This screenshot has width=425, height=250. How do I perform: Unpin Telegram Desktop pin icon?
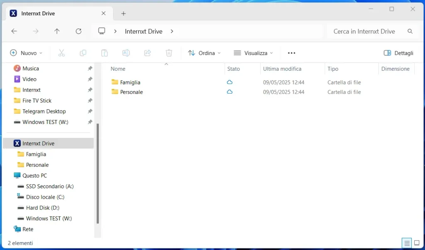coord(90,111)
